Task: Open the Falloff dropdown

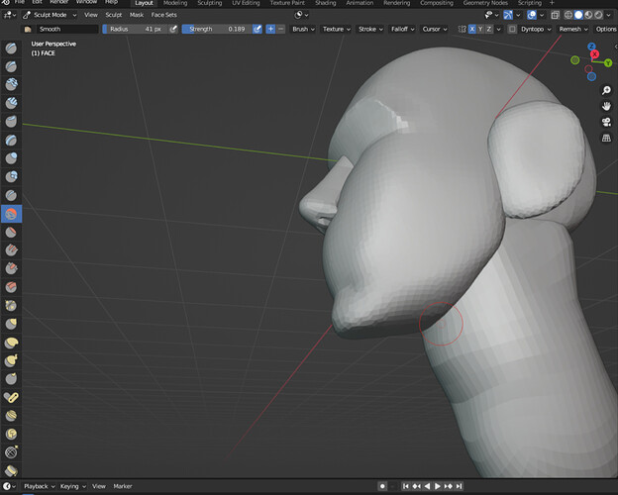Action: (402, 29)
